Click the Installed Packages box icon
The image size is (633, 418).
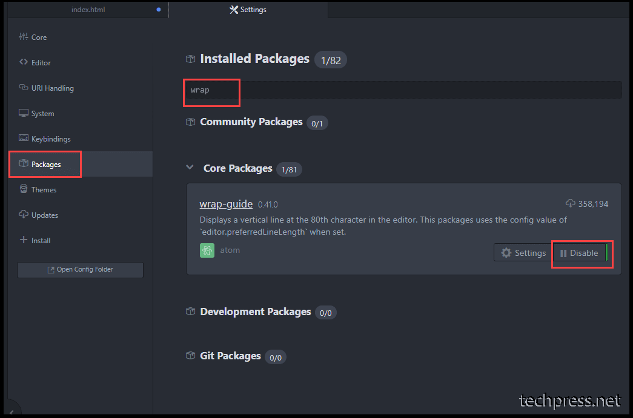pyautogui.click(x=191, y=59)
